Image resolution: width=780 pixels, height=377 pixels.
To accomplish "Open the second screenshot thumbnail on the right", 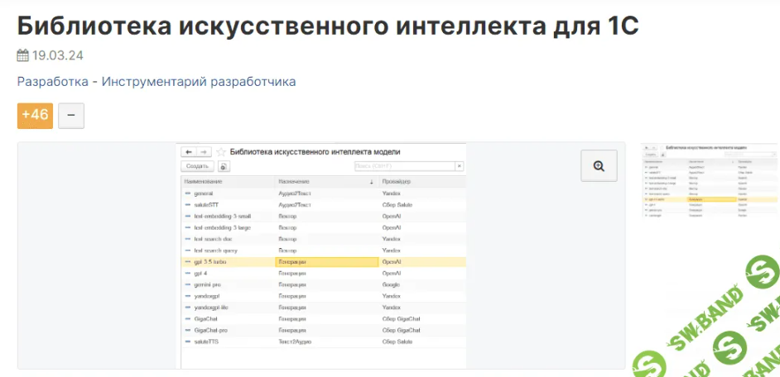I will pos(710,182).
